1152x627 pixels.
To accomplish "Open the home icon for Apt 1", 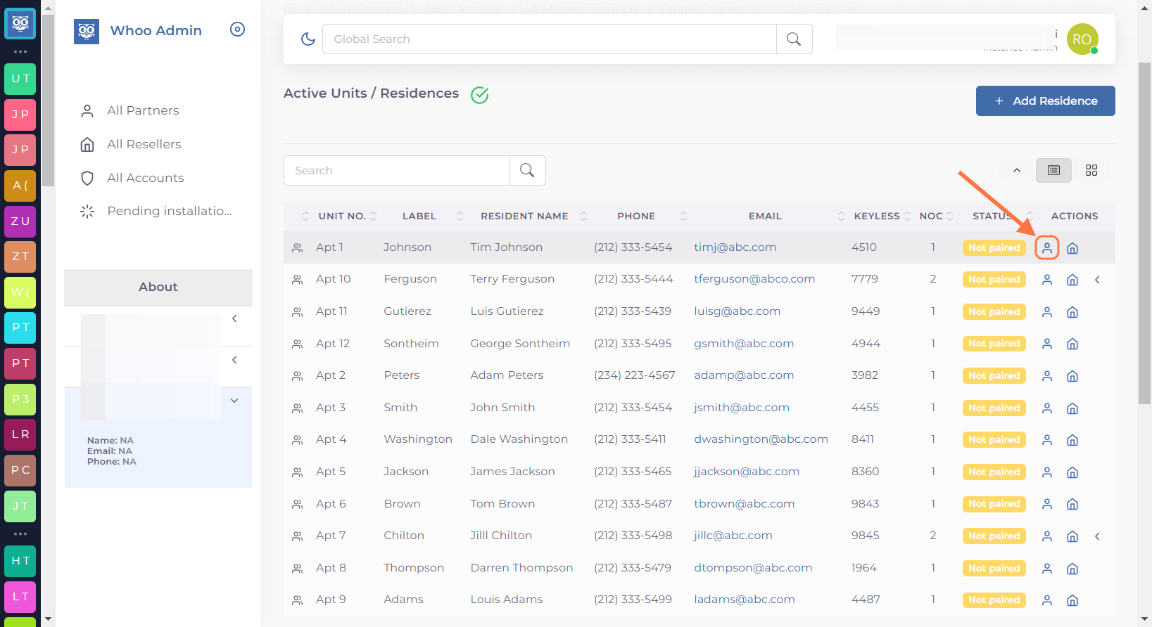I will coord(1072,248).
